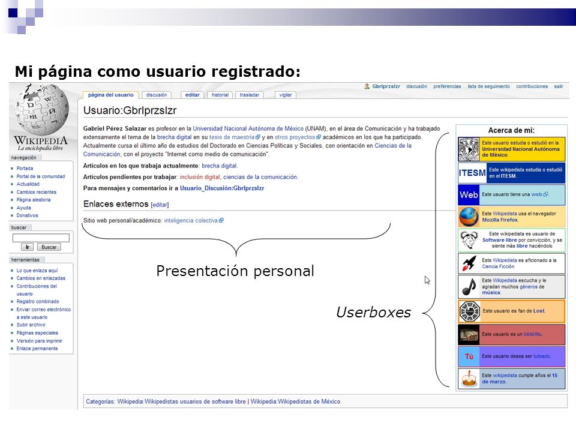Click the Wikipedia globe logo
Viewport: 576px width, 432px height.
pos(41,109)
